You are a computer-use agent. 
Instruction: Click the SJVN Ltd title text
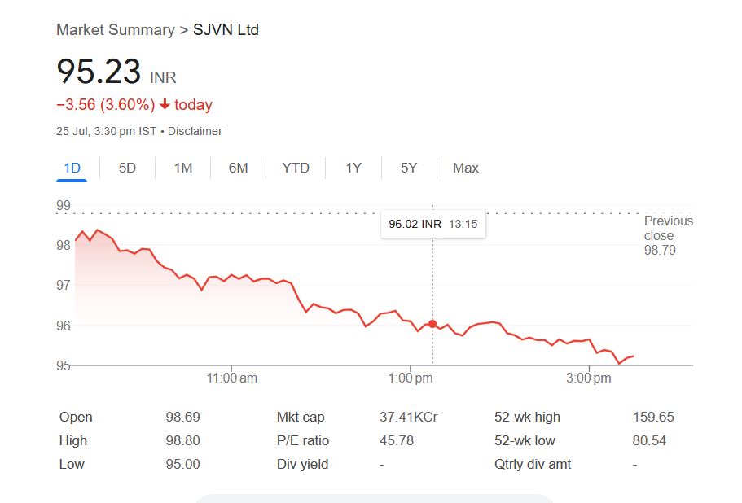(226, 30)
